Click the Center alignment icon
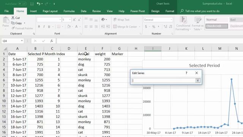 tap(91, 27)
